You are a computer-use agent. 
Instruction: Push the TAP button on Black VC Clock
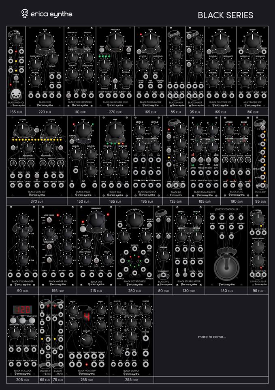tap(13, 321)
